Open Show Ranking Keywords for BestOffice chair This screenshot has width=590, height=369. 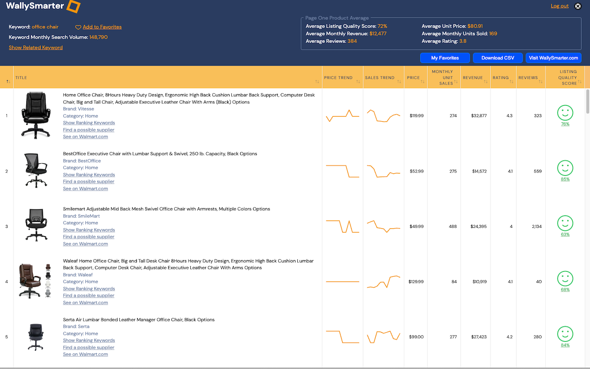point(89,175)
